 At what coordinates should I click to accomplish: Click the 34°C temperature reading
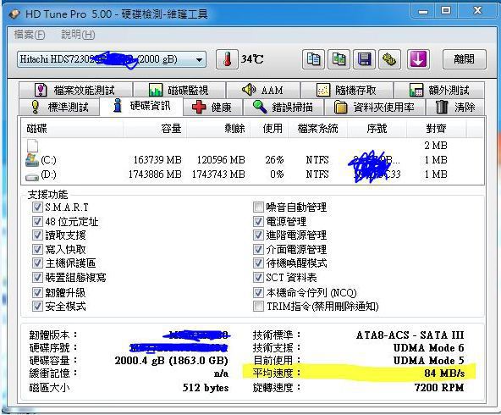[252, 59]
